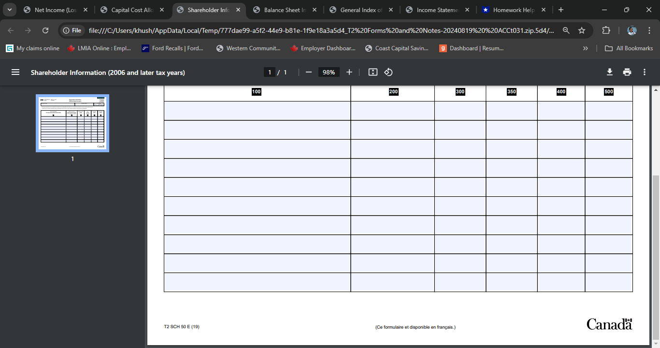Close the Balance Sheet tab
The width and height of the screenshot is (660, 348).
click(315, 10)
